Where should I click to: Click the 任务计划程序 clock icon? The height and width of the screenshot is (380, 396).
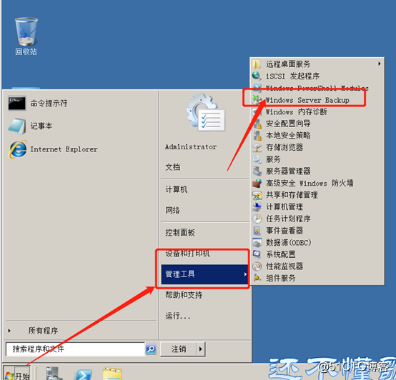click(257, 219)
